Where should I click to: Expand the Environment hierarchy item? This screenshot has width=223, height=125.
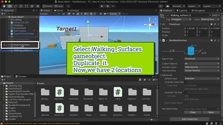[x=9, y=28]
